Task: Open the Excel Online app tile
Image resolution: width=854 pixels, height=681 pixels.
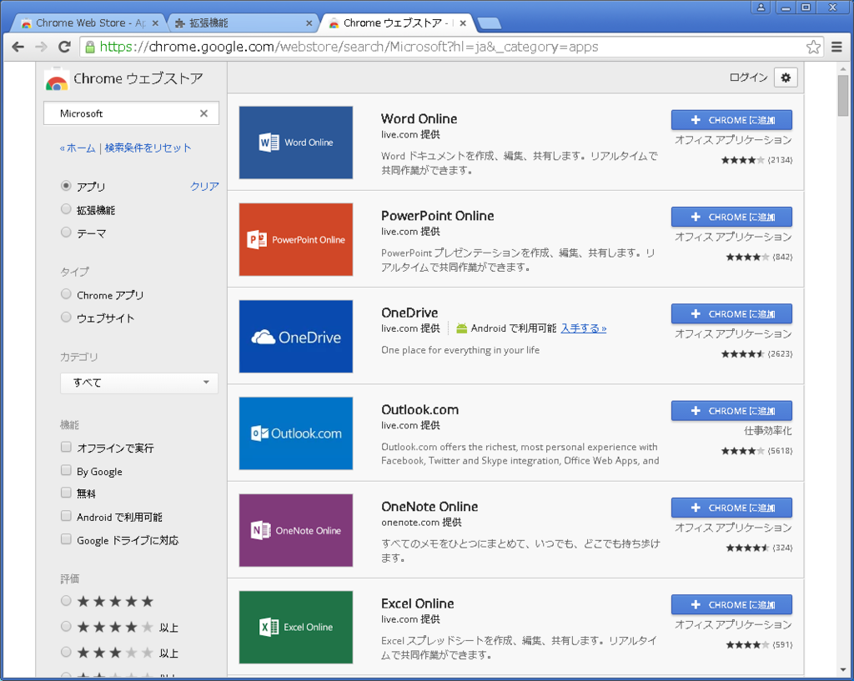Action: [x=296, y=627]
